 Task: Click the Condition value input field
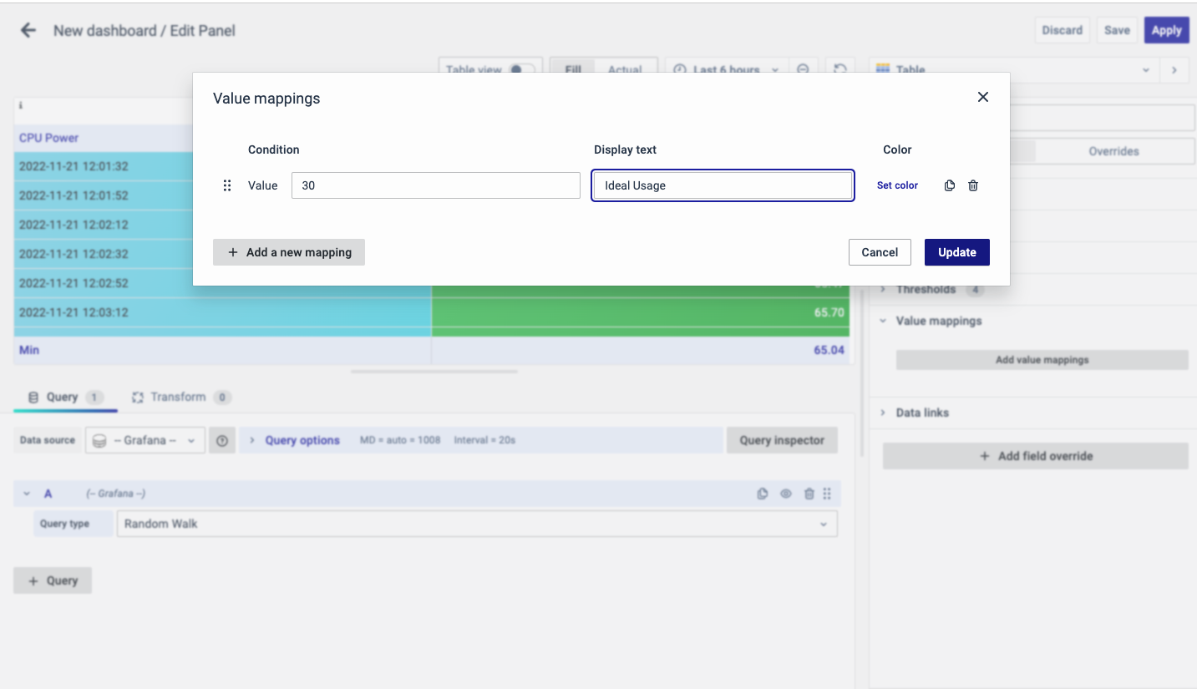tap(435, 185)
